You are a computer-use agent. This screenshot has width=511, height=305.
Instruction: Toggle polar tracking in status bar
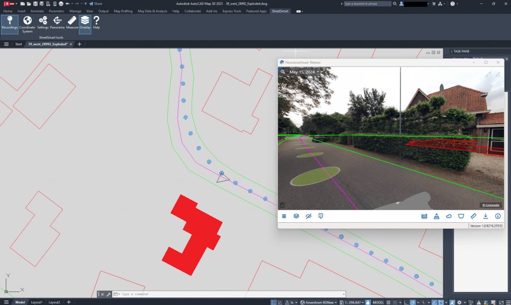413,303
